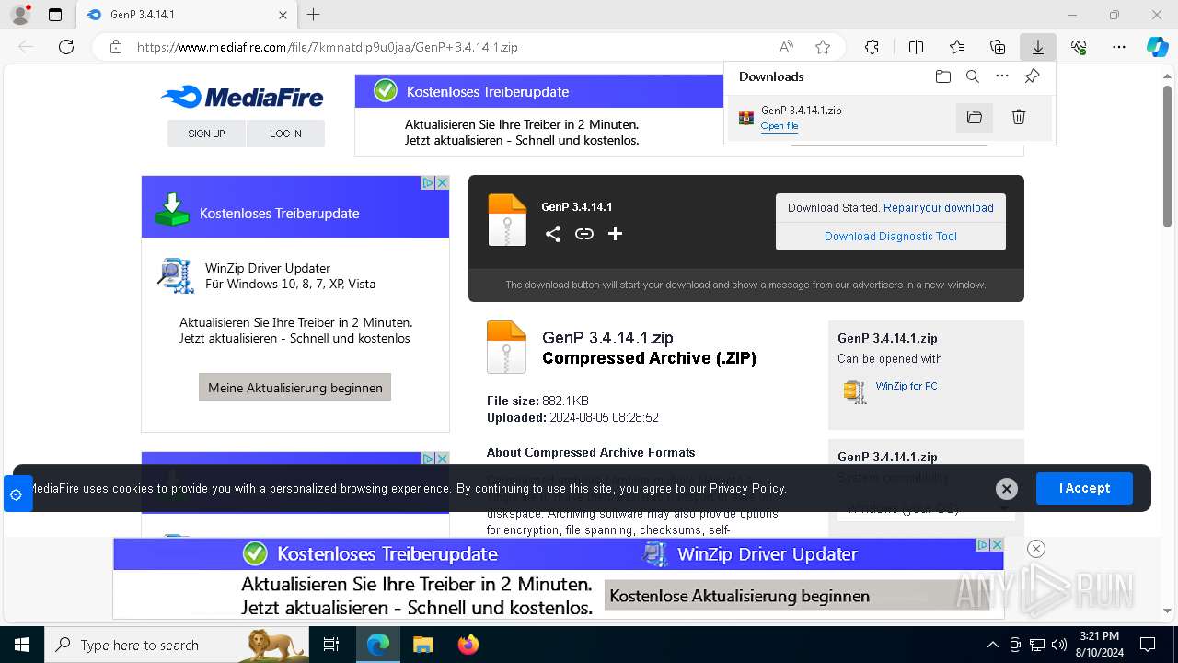Click the browser back arrow
The image size is (1178, 663).
tap(26, 47)
